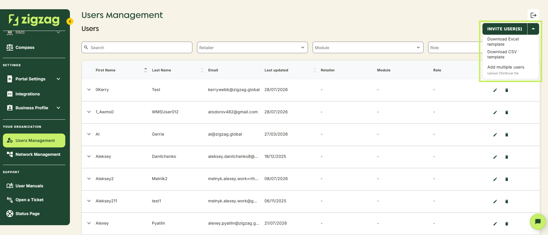Click the WMSUser012 last name cell
This screenshot has width=548, height=235.
pos(165,112)
